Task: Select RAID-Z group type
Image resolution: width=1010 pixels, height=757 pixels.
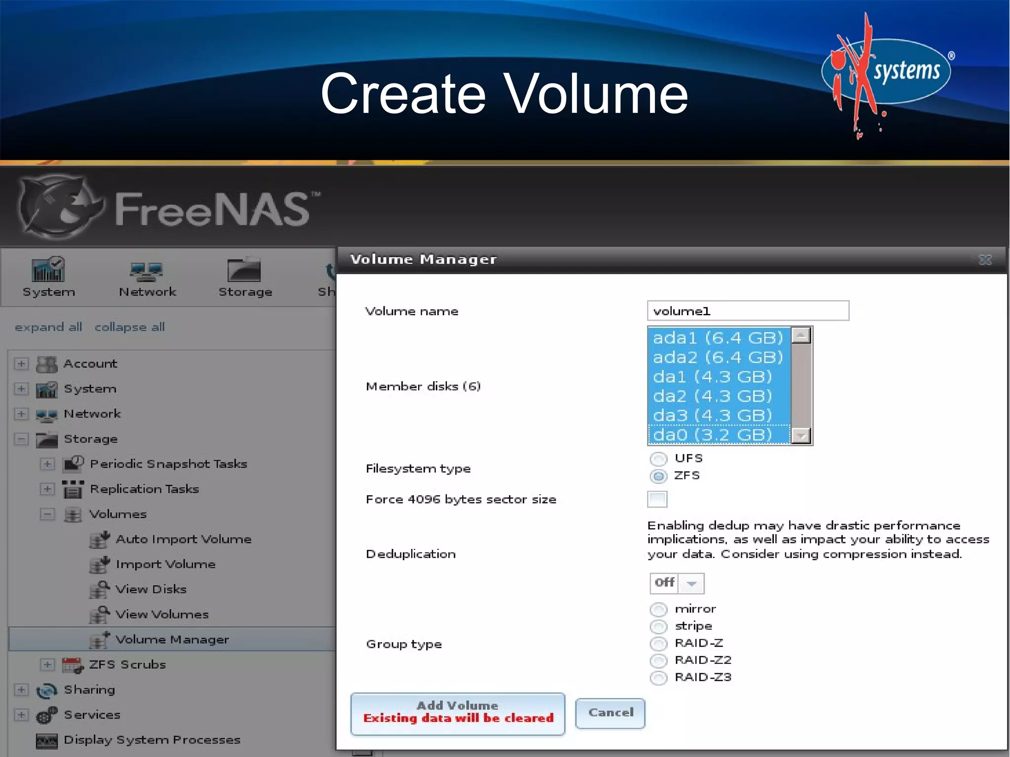Action: (x=658, y=644)
